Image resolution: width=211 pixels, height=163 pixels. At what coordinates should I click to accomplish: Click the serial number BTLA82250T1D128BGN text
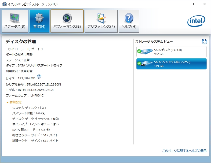pyautogui.click(x=44, y=84)
